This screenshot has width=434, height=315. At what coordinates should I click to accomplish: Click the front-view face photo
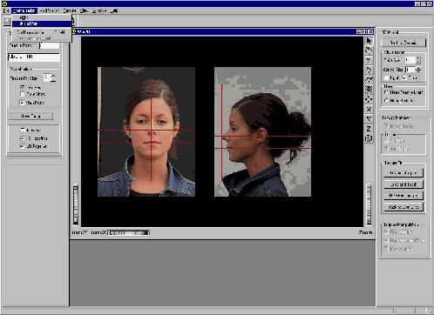[x=146, y=132]
